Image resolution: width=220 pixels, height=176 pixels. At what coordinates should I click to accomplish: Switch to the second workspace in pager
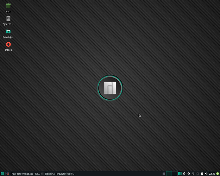175,174
